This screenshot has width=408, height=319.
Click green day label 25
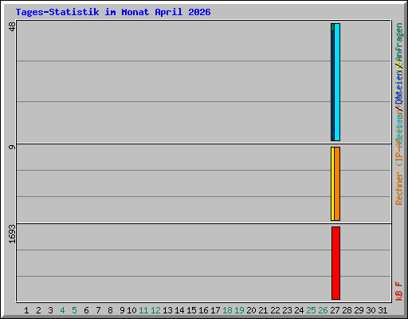pos(311,310)
